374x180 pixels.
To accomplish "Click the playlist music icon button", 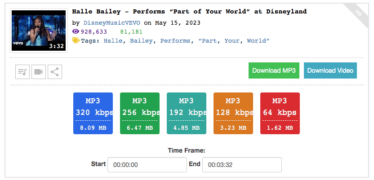I will click(22, 72).
